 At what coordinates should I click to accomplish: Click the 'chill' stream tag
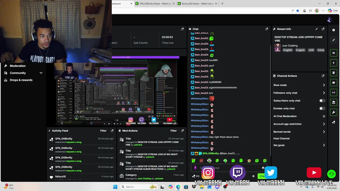click(x=311, y=50)
